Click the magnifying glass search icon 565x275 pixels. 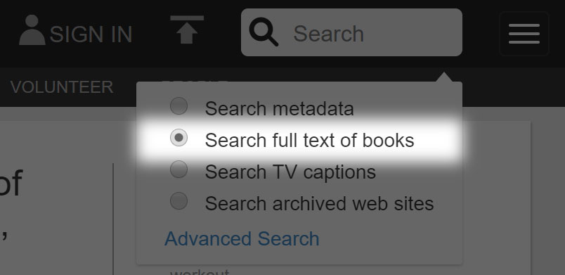[x=264, y=32]
